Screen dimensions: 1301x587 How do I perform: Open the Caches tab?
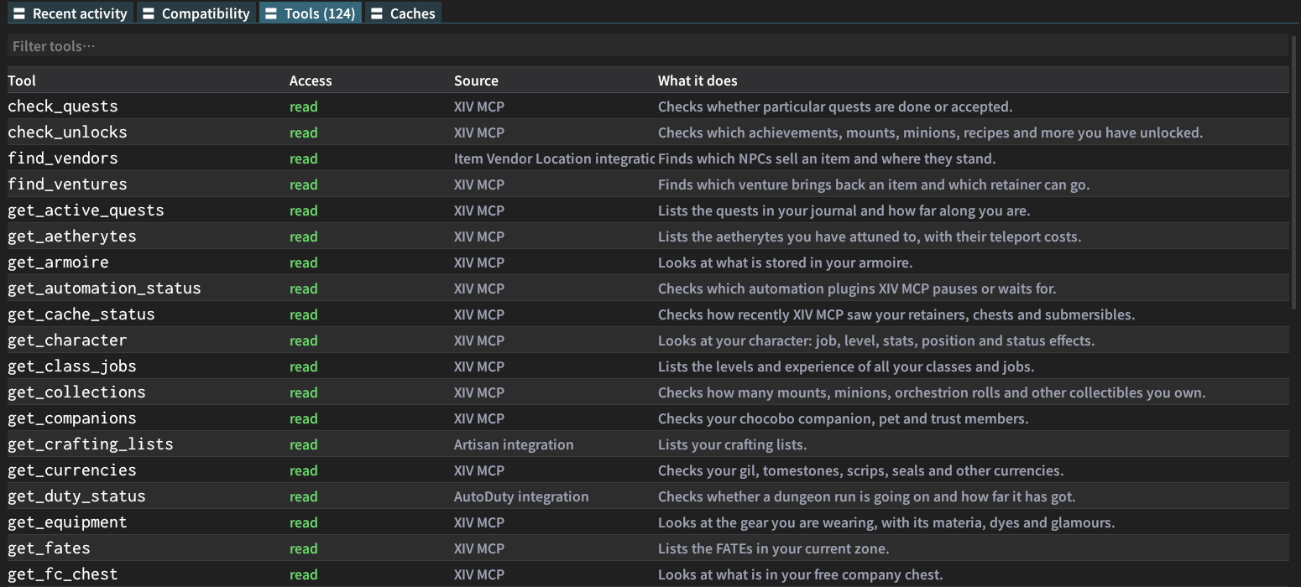tap(403, 13)
